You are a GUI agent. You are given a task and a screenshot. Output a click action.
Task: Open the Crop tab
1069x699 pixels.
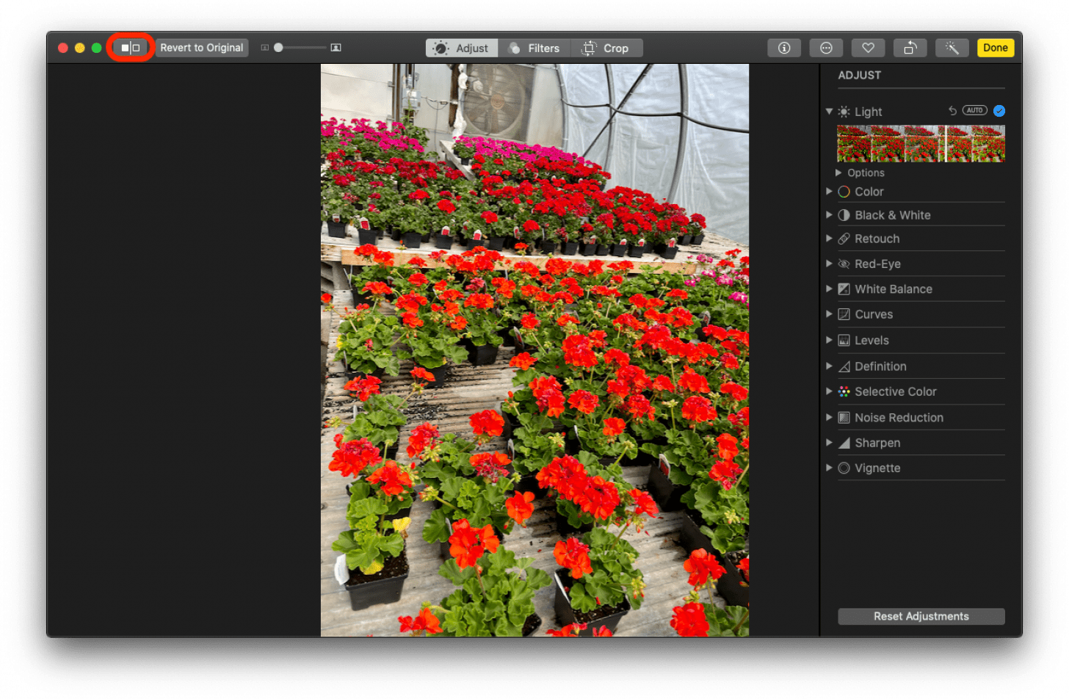pos(607,48)
